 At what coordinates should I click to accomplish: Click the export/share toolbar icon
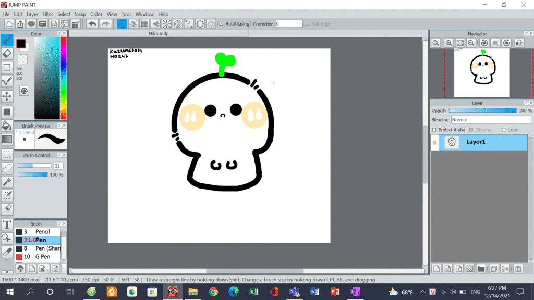point(20,24)
